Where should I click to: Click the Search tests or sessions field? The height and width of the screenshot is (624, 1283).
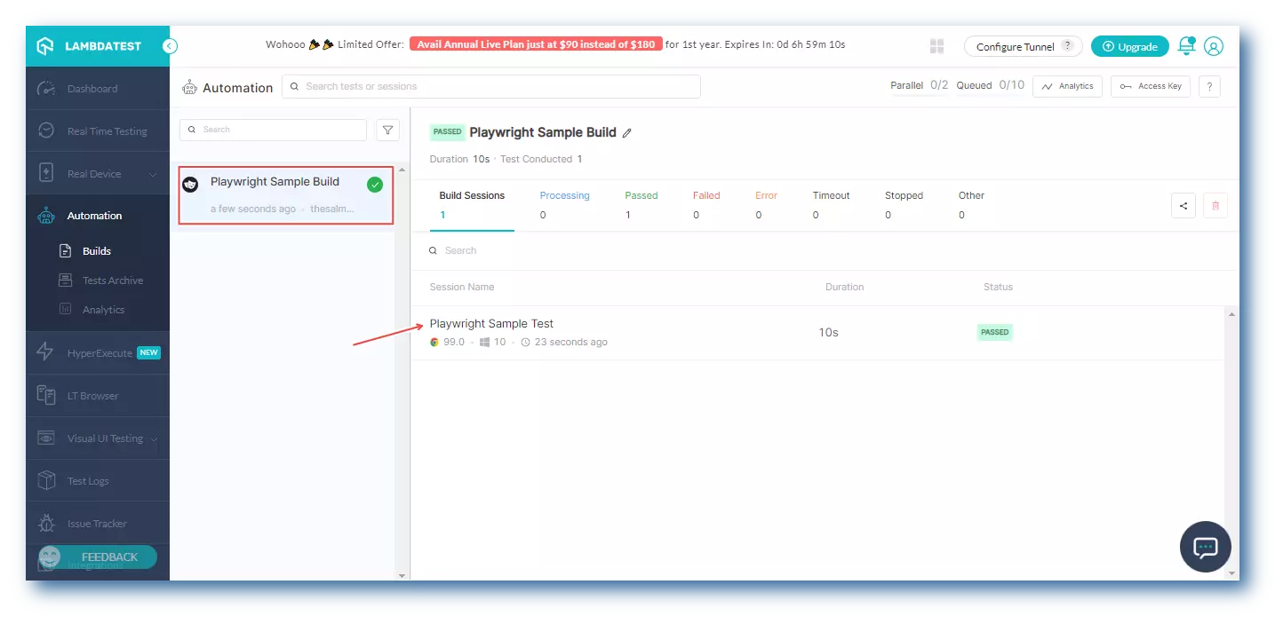point(490,86)
